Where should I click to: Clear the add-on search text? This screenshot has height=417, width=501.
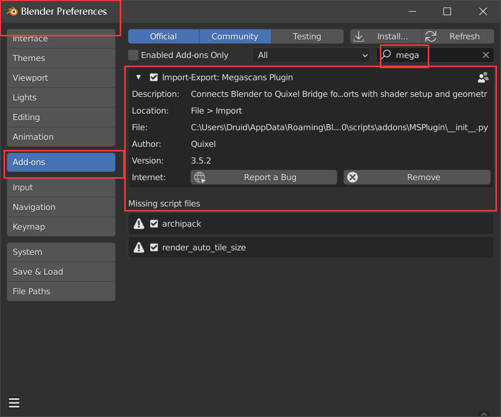[486, 55]
